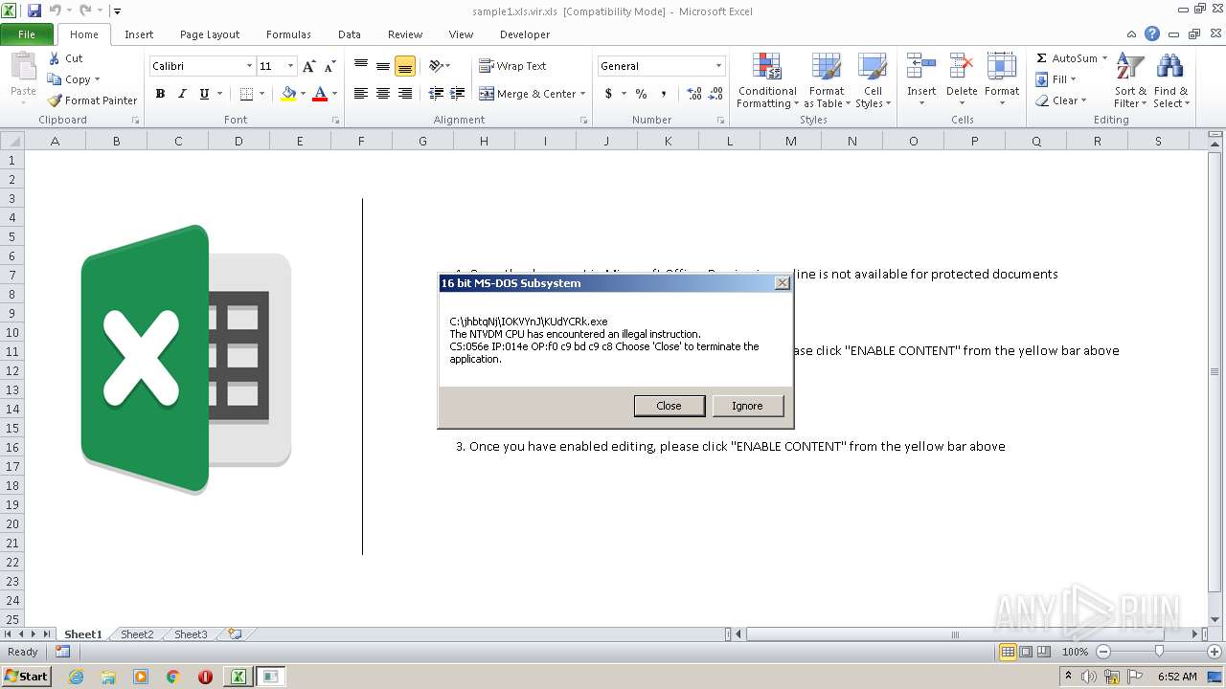Switch to the Formulas tab
The height and width of the screenshot is (689, 1226).
pyautogui.click(x=288, y=34)
